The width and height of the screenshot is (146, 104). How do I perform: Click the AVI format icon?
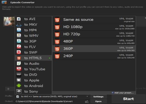point(19,19)
